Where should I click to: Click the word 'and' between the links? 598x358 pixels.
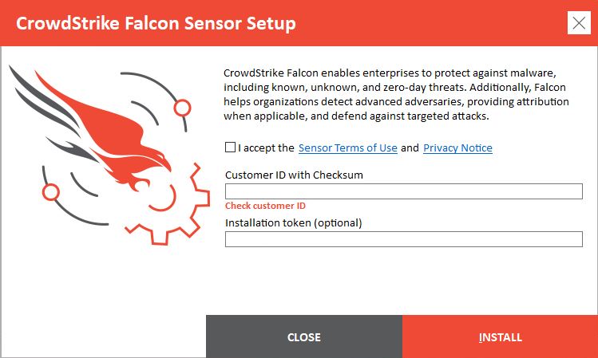[x=410, y=148]
